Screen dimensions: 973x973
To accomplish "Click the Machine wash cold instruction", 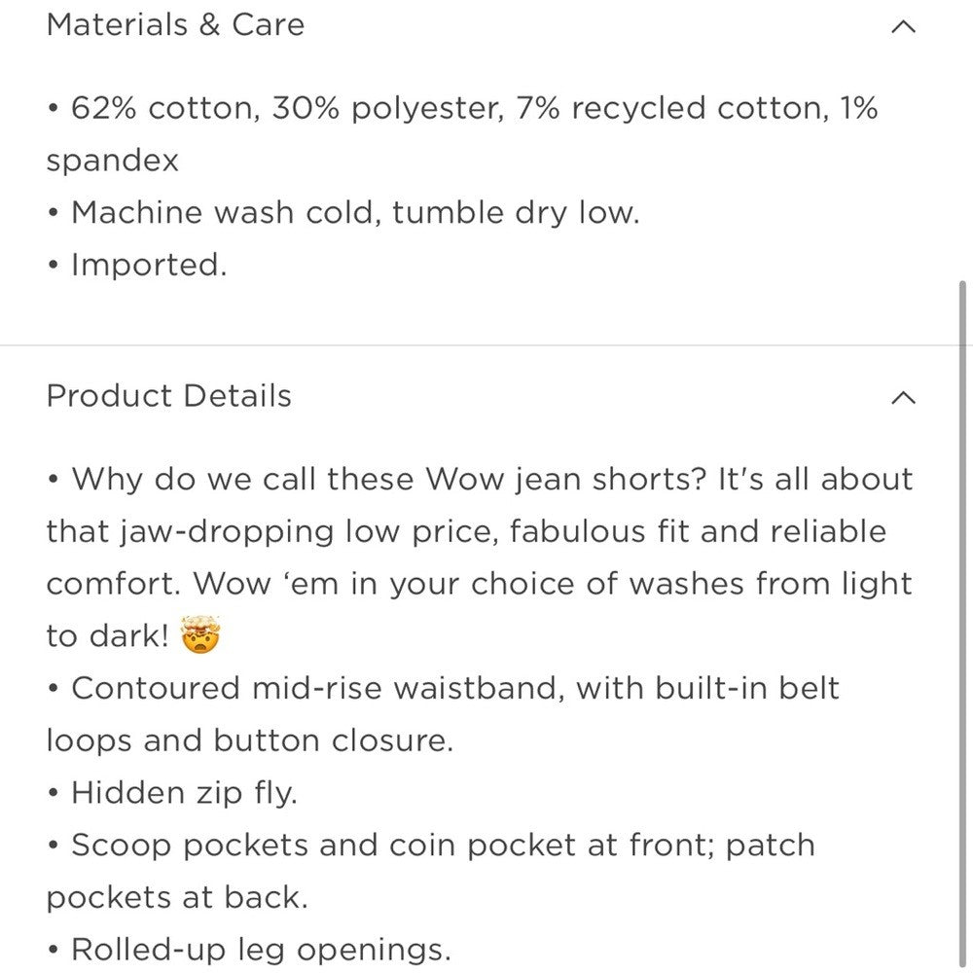I will tap(355, 212).
